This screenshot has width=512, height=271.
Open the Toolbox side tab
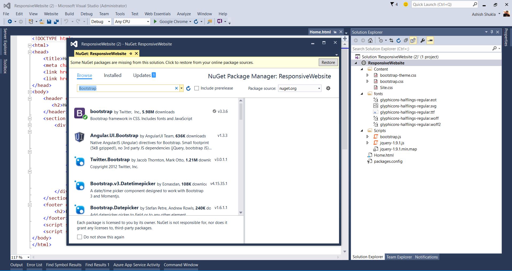[x=5, y=66]
